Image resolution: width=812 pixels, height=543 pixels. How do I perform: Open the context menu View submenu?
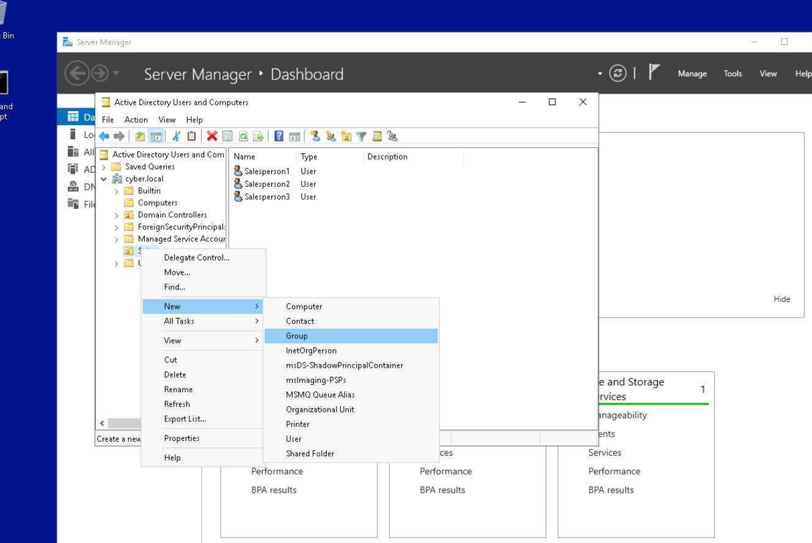[x=203, y=341]
